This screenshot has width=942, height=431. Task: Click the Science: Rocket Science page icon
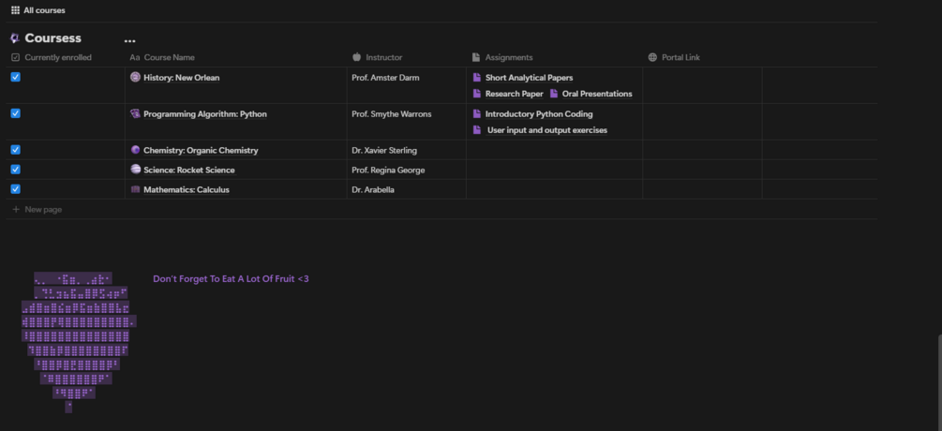point(135,170)
